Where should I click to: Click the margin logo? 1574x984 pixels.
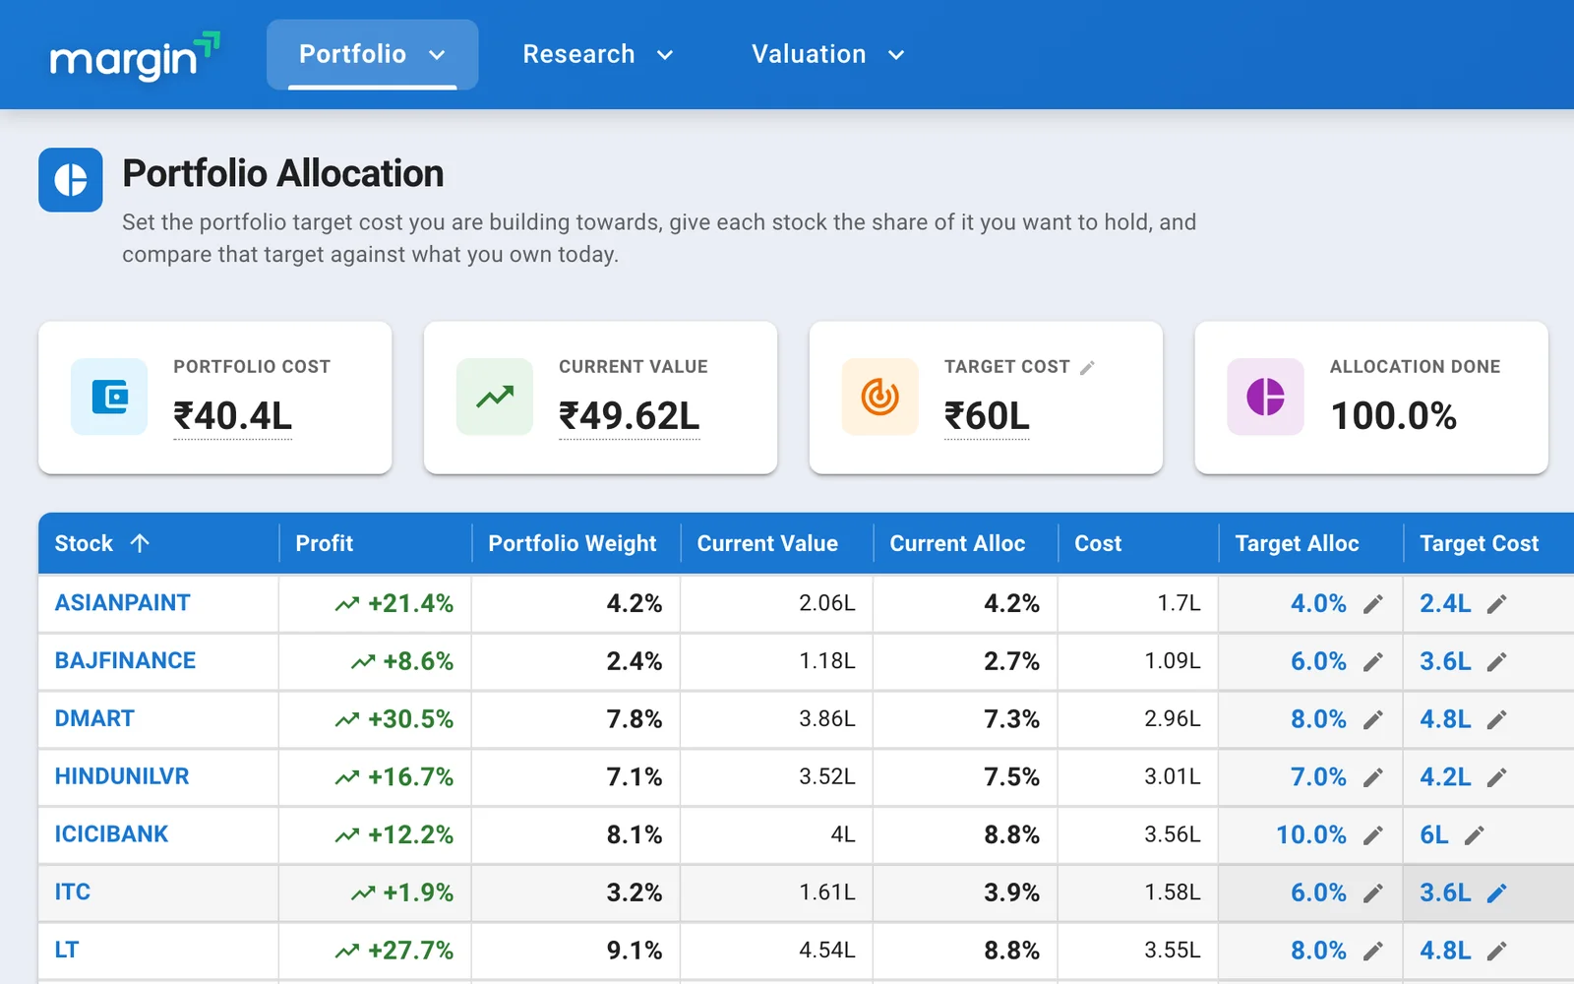click(135, 56)
